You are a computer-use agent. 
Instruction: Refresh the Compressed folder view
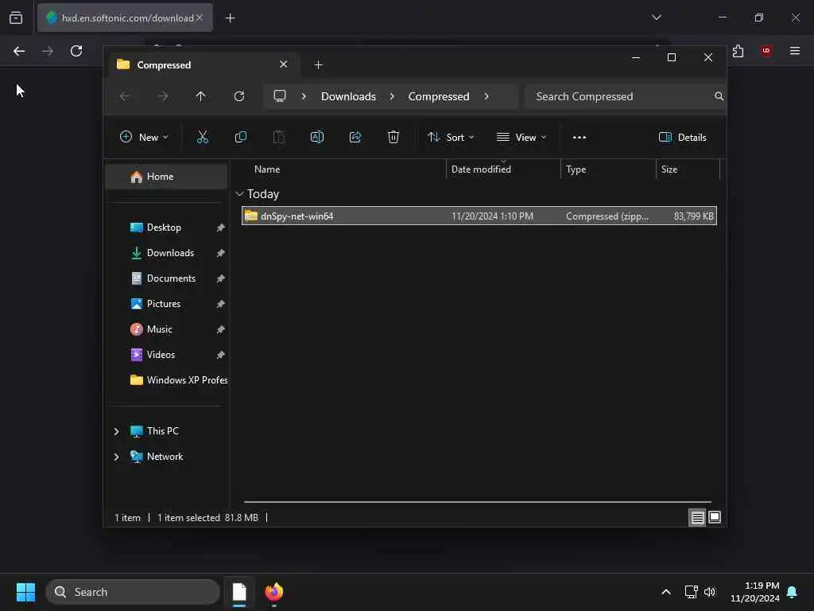(238, 96)
